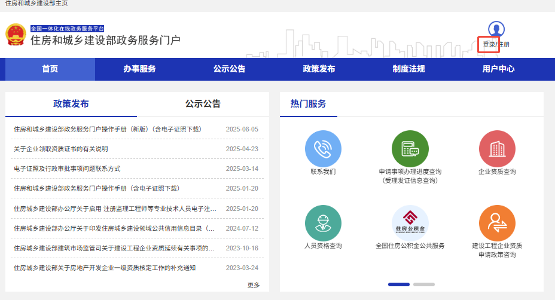This screenshot has width=555, height=300.
Task: Switch to the 公示公告 panel tab
Action: (203, 104)
